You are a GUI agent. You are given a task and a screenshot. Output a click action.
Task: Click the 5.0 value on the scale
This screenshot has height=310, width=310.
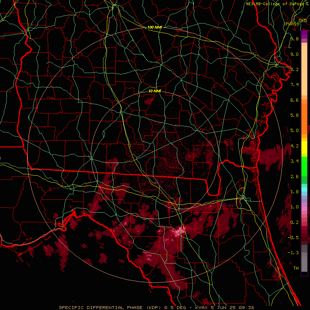coord(294,131)
